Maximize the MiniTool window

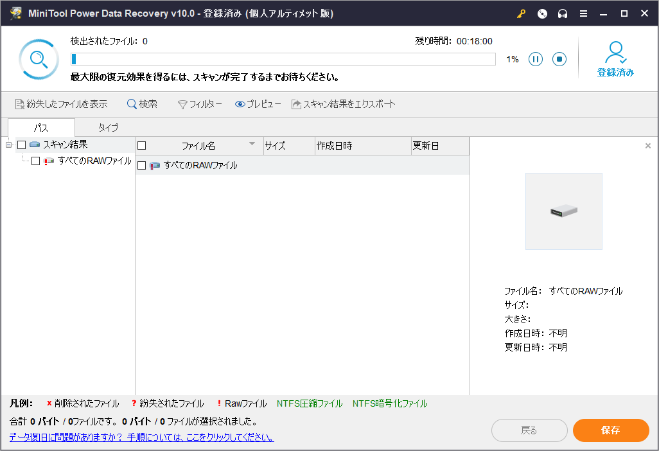click(624, 13)
